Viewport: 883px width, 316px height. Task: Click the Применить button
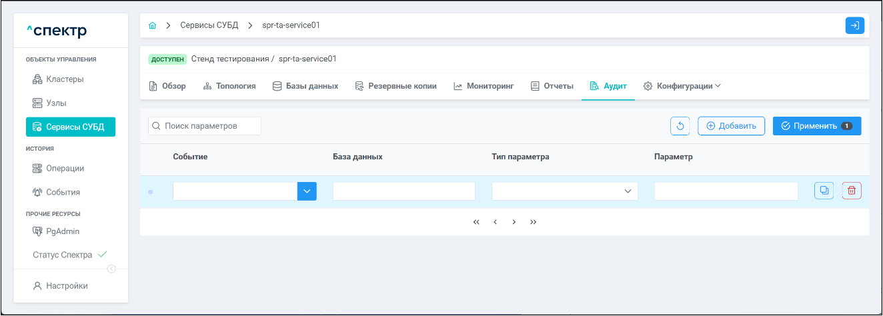[816, 126]
